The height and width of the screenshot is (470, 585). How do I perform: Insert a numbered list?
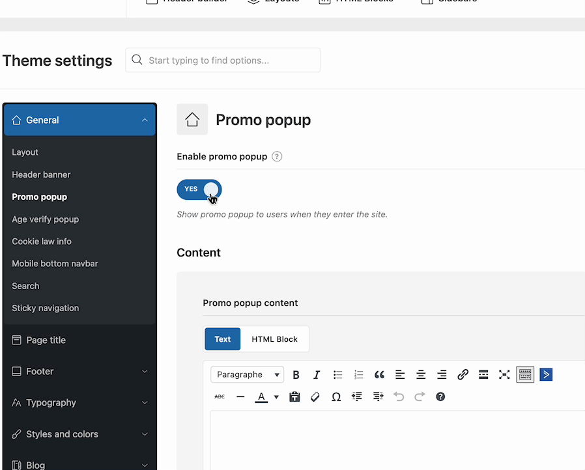358,374
